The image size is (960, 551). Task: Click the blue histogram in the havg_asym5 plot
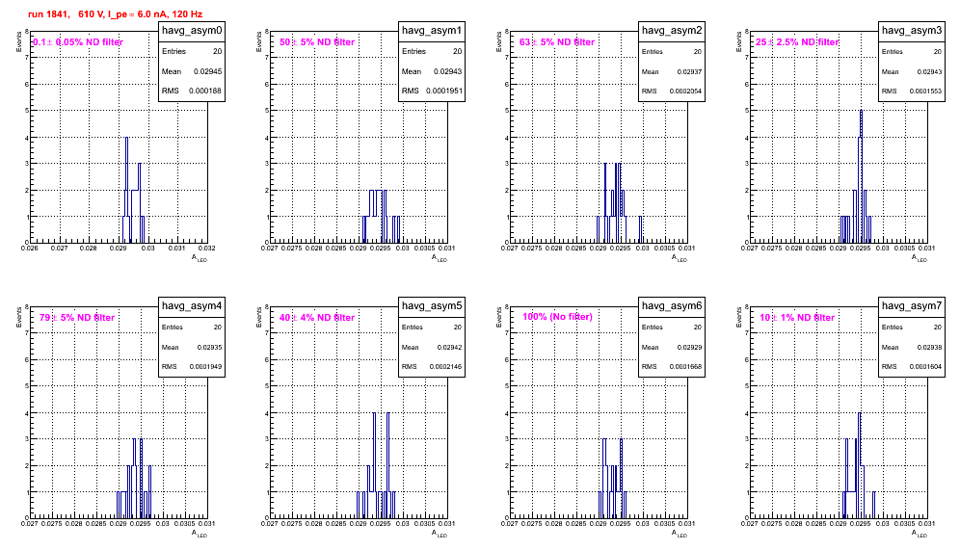point(376,465)
